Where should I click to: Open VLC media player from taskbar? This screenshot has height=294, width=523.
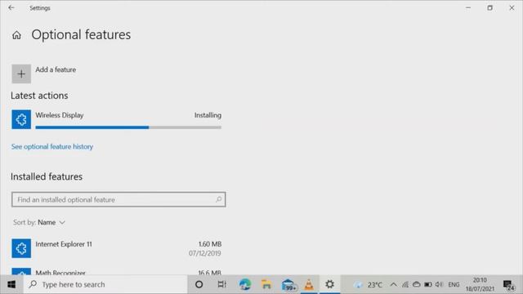(x=309, y=284)
